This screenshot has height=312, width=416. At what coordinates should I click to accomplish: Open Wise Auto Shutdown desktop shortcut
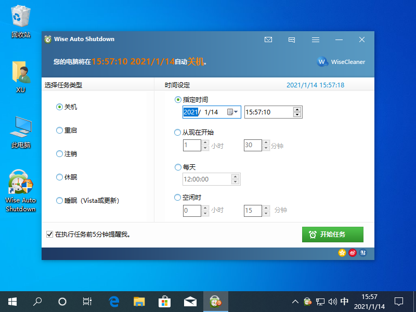pyautogui.click(x=21, y=191)
